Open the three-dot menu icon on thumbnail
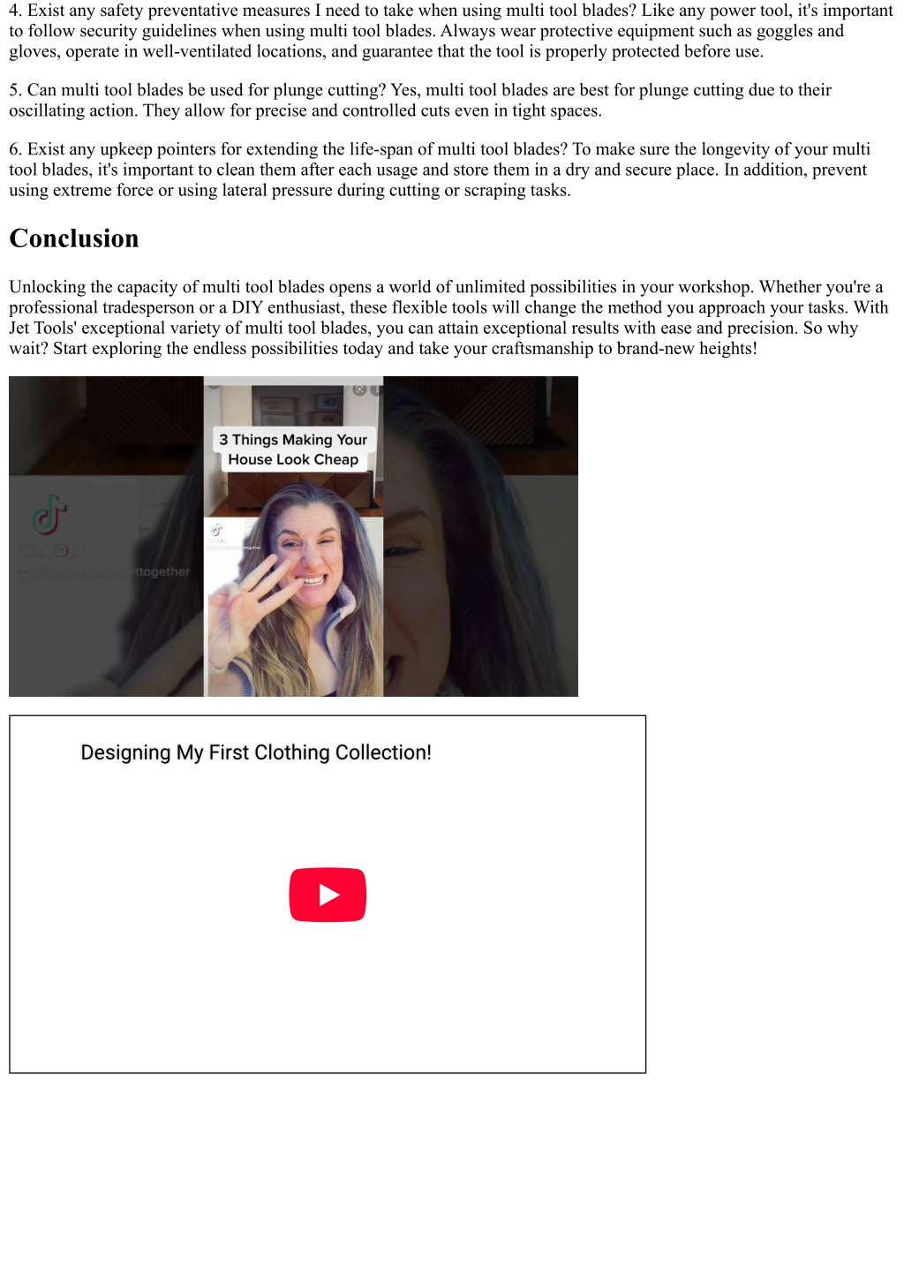Image resolution: width=904 pixels, height=1277 pixels. (x=377, y=389)
